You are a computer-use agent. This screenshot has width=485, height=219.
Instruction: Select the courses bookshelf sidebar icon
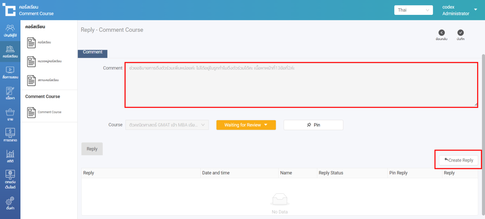(x=10, y=49)
